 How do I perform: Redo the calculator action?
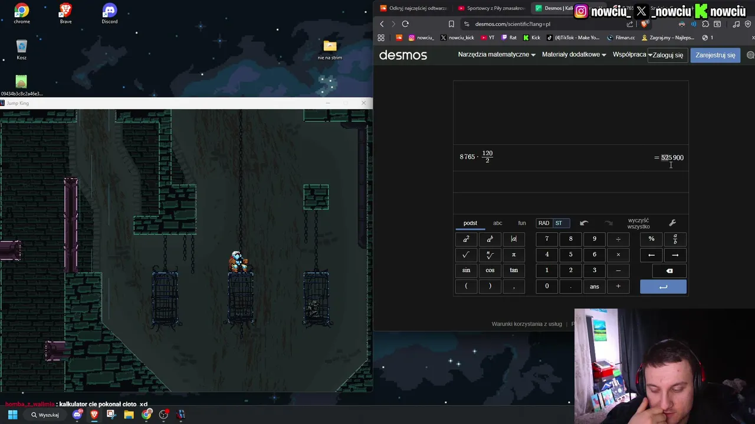[608, 223]
